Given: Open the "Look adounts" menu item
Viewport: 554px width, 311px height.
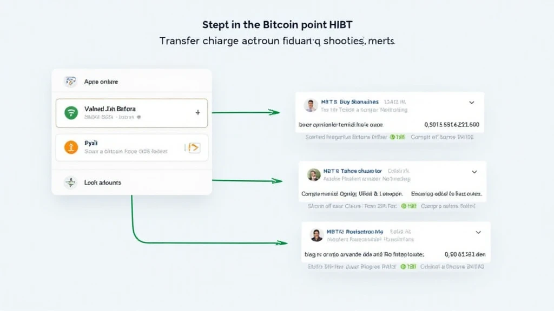Looking at the screenshot, I should (103, 182).
